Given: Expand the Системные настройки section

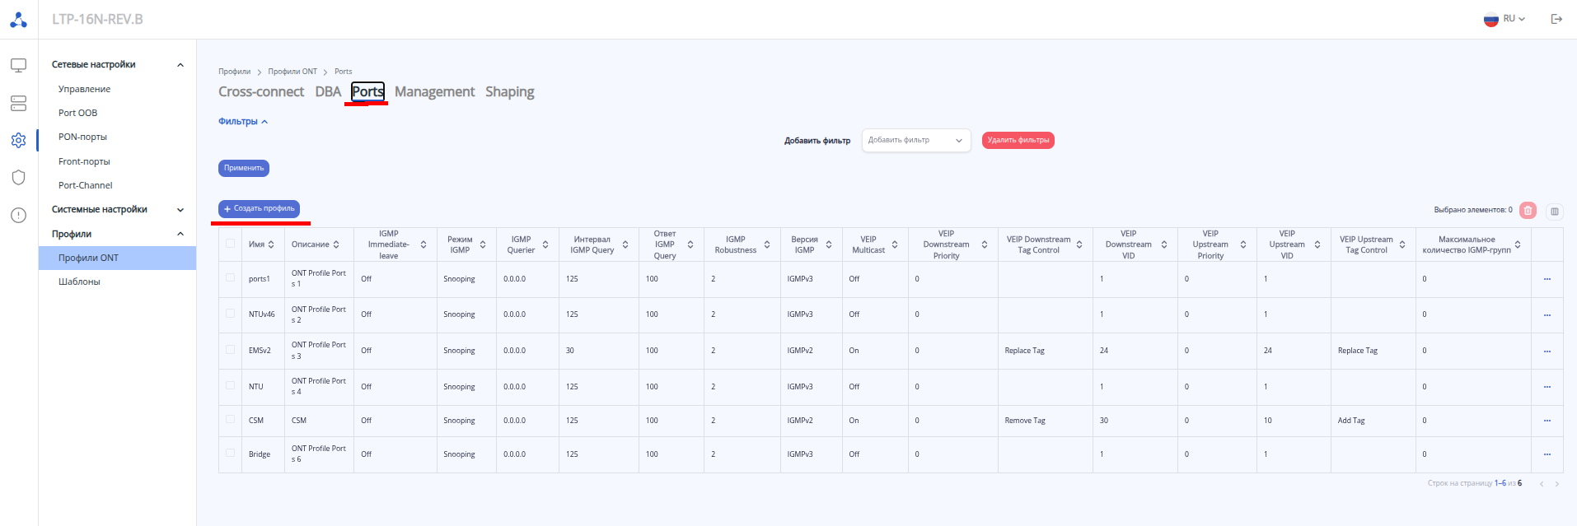Looking at the screenshot, I should click(x=180, y=210).
